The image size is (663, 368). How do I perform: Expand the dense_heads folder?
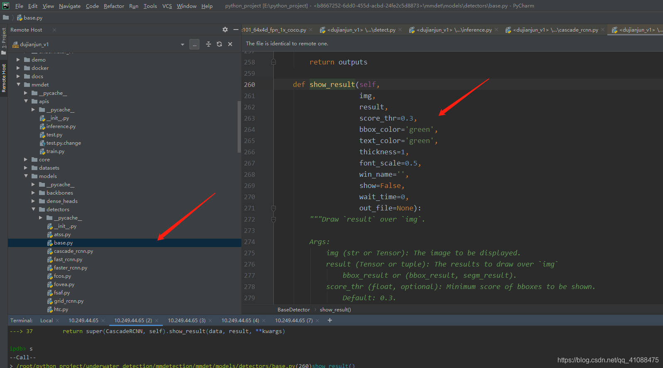(33, 201)
